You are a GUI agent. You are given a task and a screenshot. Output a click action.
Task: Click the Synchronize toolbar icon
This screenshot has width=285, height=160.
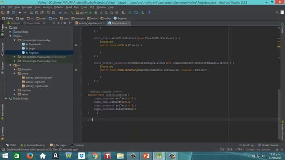[x=13, y=13]
